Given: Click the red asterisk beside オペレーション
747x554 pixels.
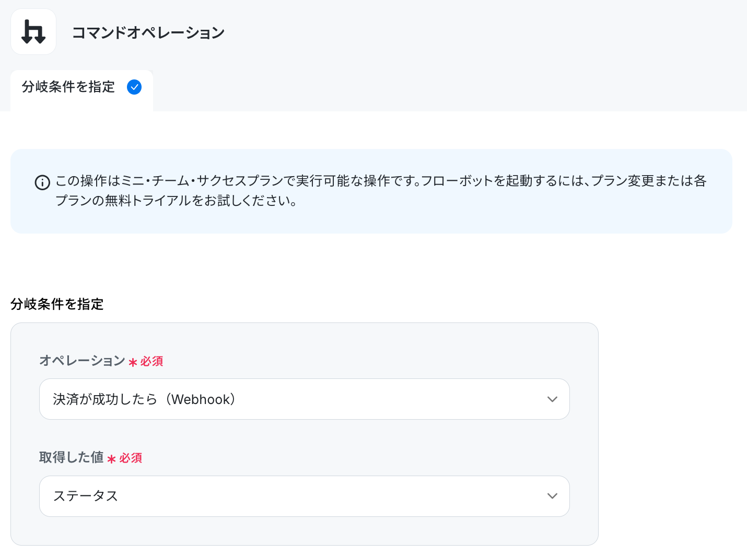Looking at the screenshot, I should pyautogui.click(x=133, y=362).
